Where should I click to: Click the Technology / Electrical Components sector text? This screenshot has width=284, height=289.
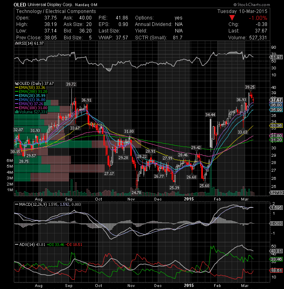(56, 11)
